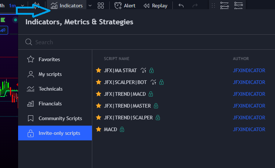Unfavorite the JFX|MA STRAT star
The width and height of the screenshot is (275, 168).
[99, 70]
